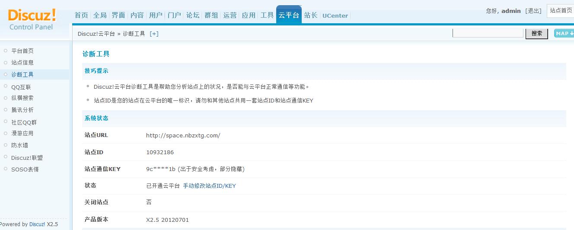Viewport: 574px width, 230px height.
Task: Open SOSO表情 in sidebar
Action: [x=25, y=169]
